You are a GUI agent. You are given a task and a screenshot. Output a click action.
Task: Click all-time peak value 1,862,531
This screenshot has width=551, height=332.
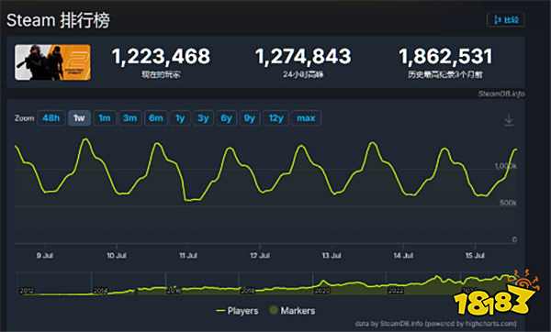click(x=445, y=57)
